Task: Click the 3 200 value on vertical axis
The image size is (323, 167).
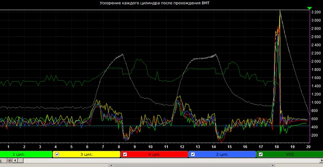Action: (x=316, y=12)
